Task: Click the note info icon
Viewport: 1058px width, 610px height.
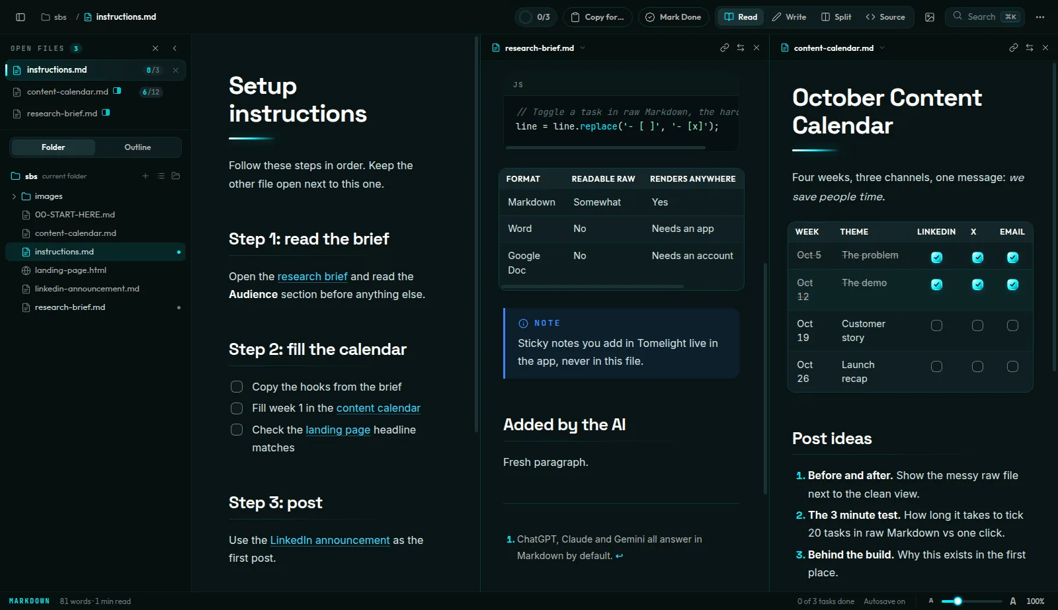Action: [523, 323]
